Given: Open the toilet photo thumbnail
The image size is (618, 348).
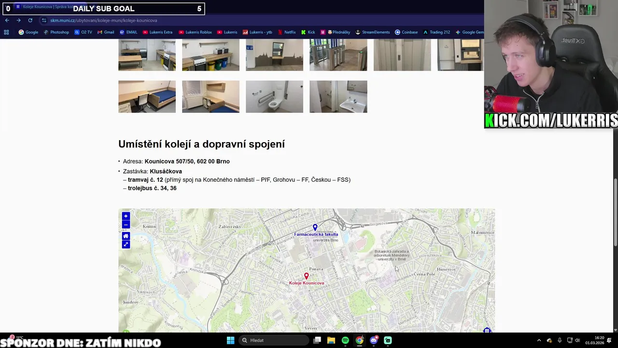Looking at the screenshot, I should pos(274,97).
